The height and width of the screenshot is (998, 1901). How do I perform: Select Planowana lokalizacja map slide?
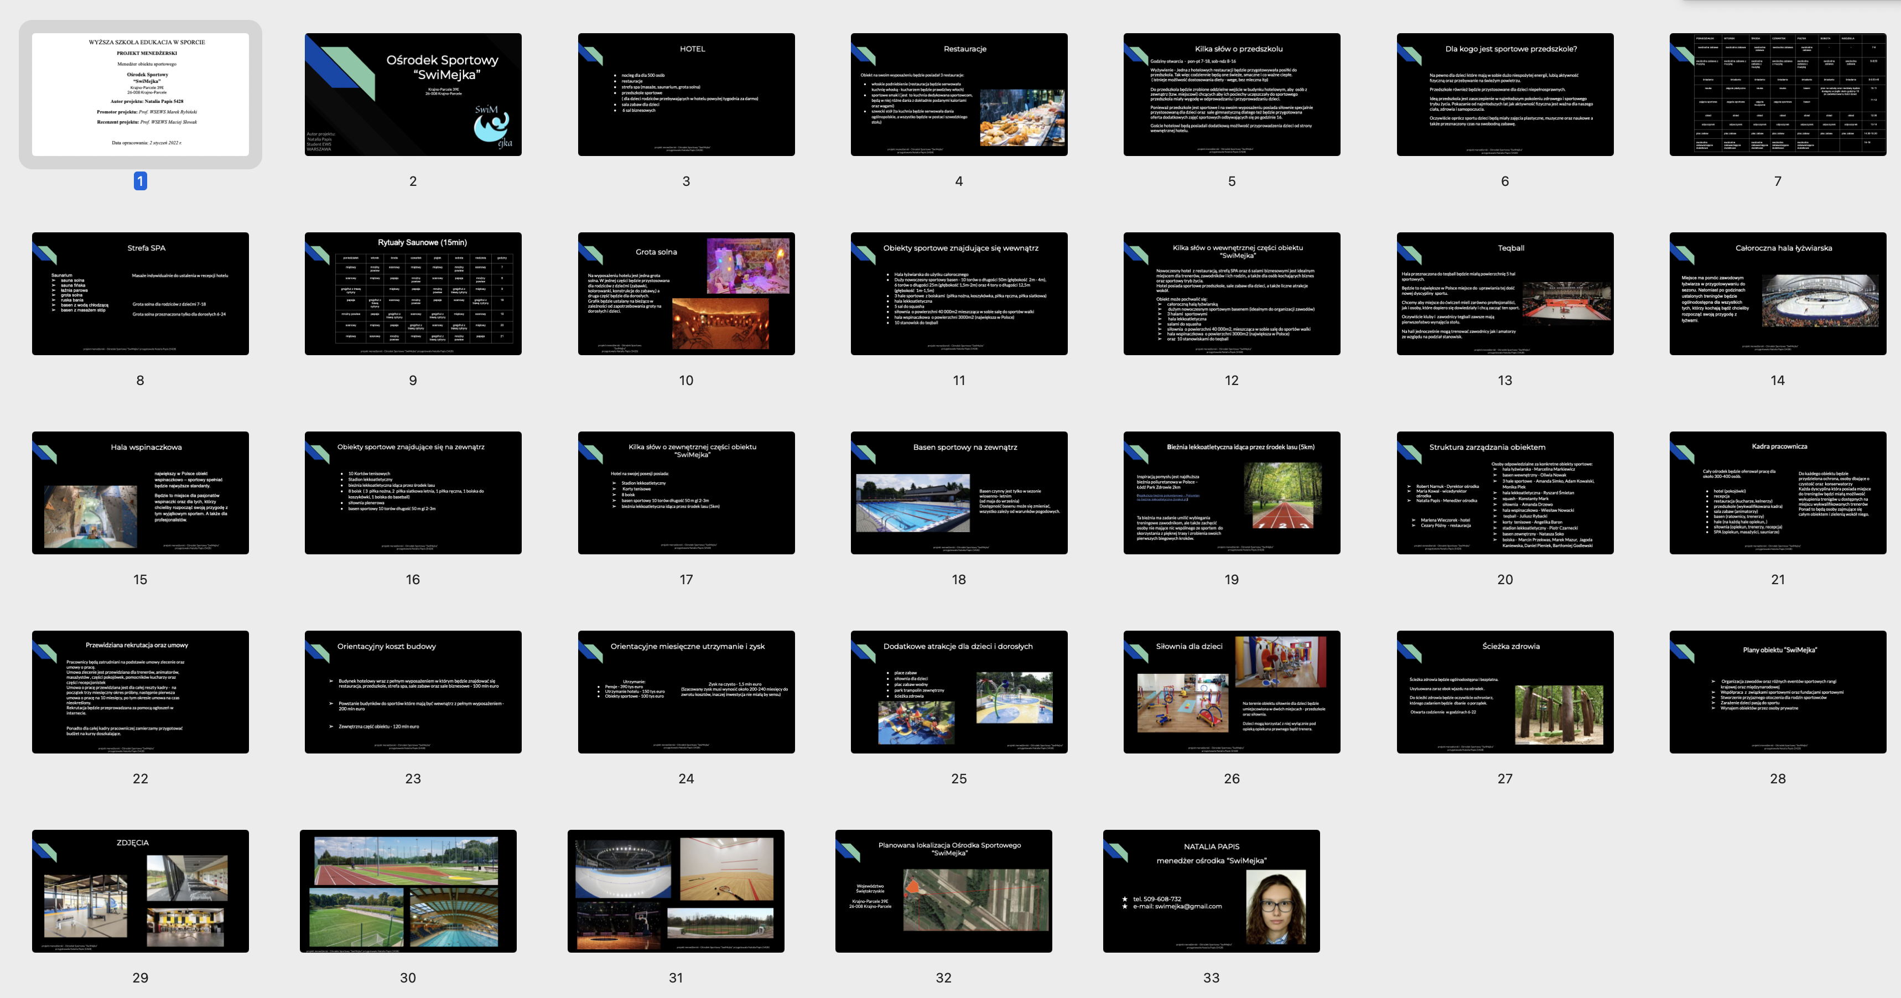[943, 890]
